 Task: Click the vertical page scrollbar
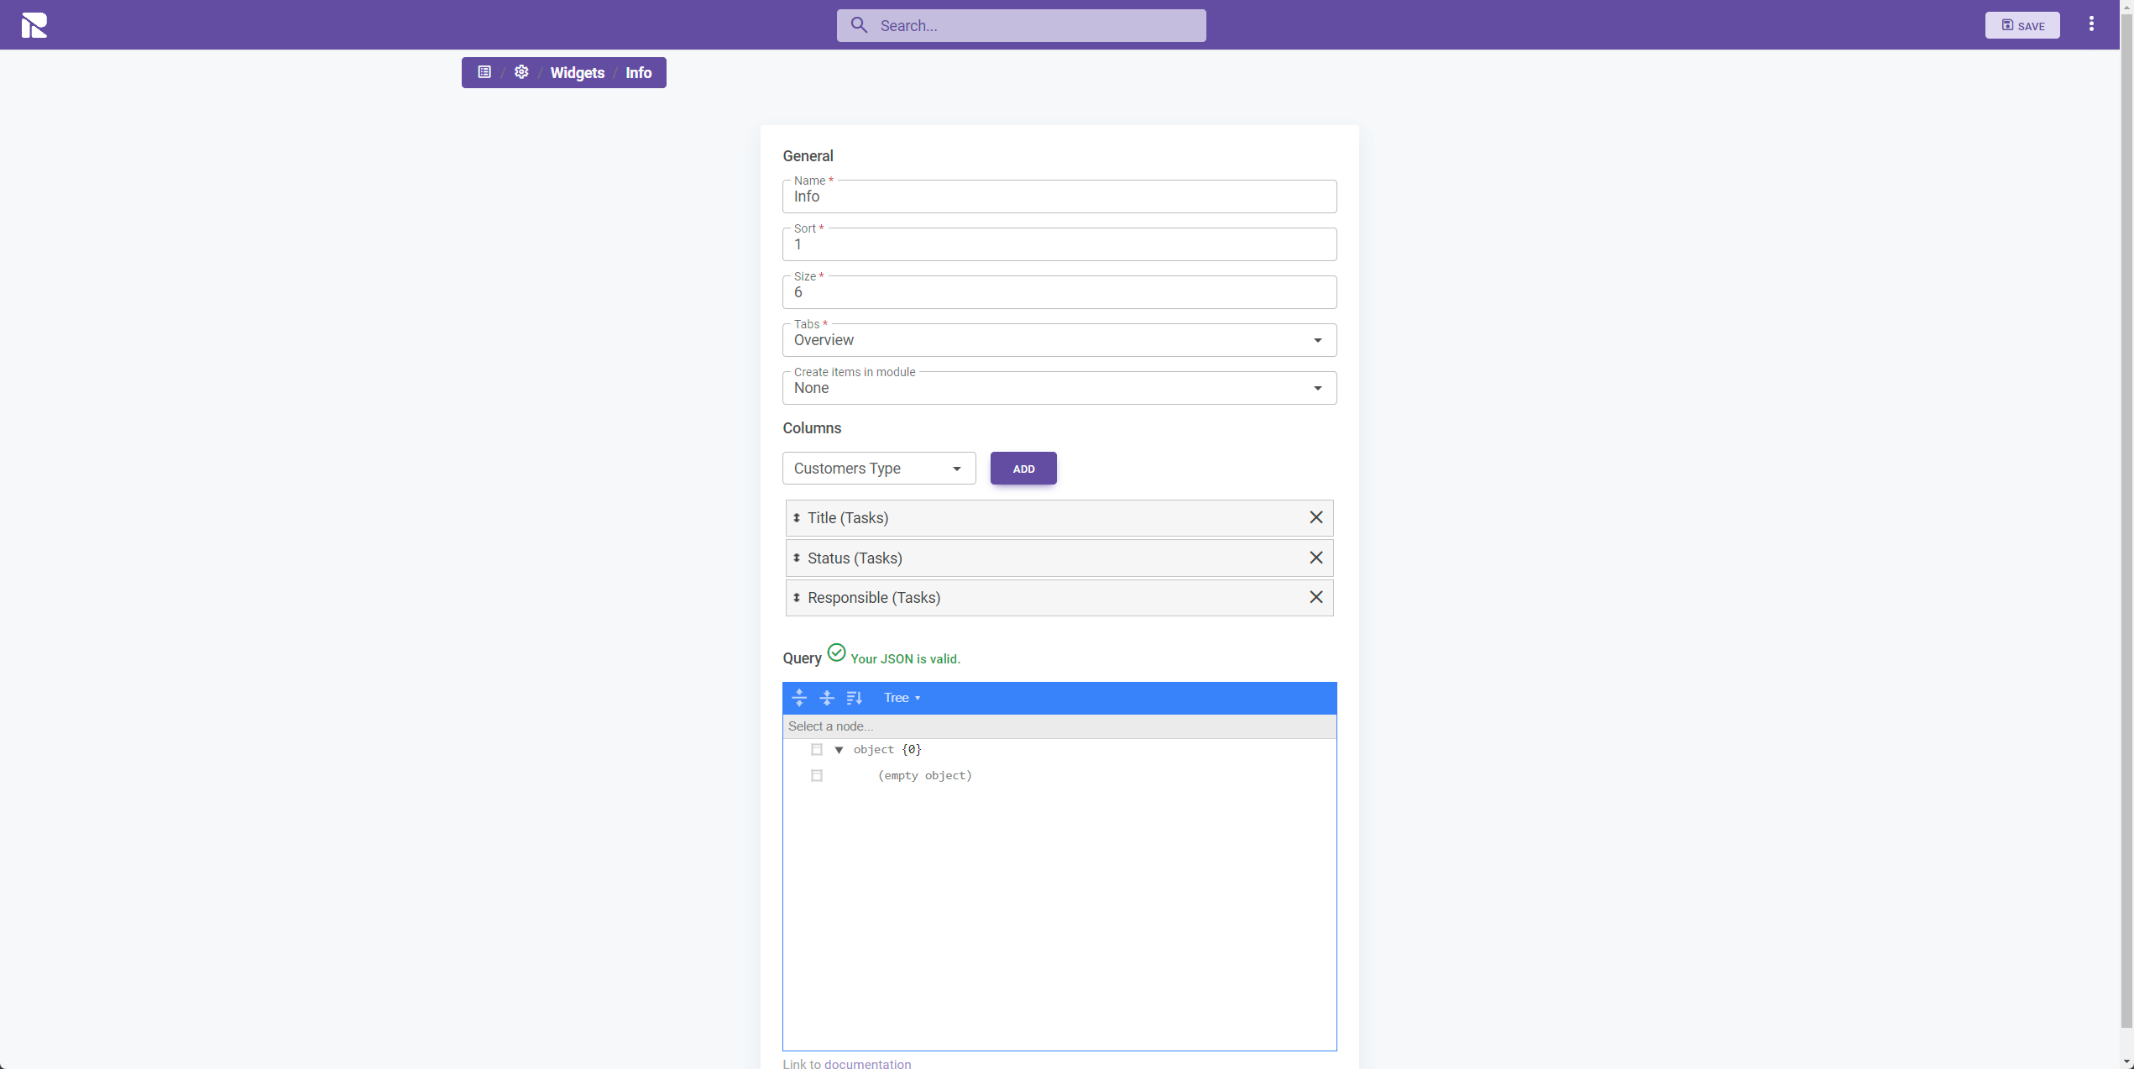[2126, 521]
